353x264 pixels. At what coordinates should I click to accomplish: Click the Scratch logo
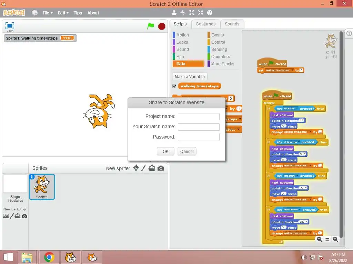[x=14, y=13]
